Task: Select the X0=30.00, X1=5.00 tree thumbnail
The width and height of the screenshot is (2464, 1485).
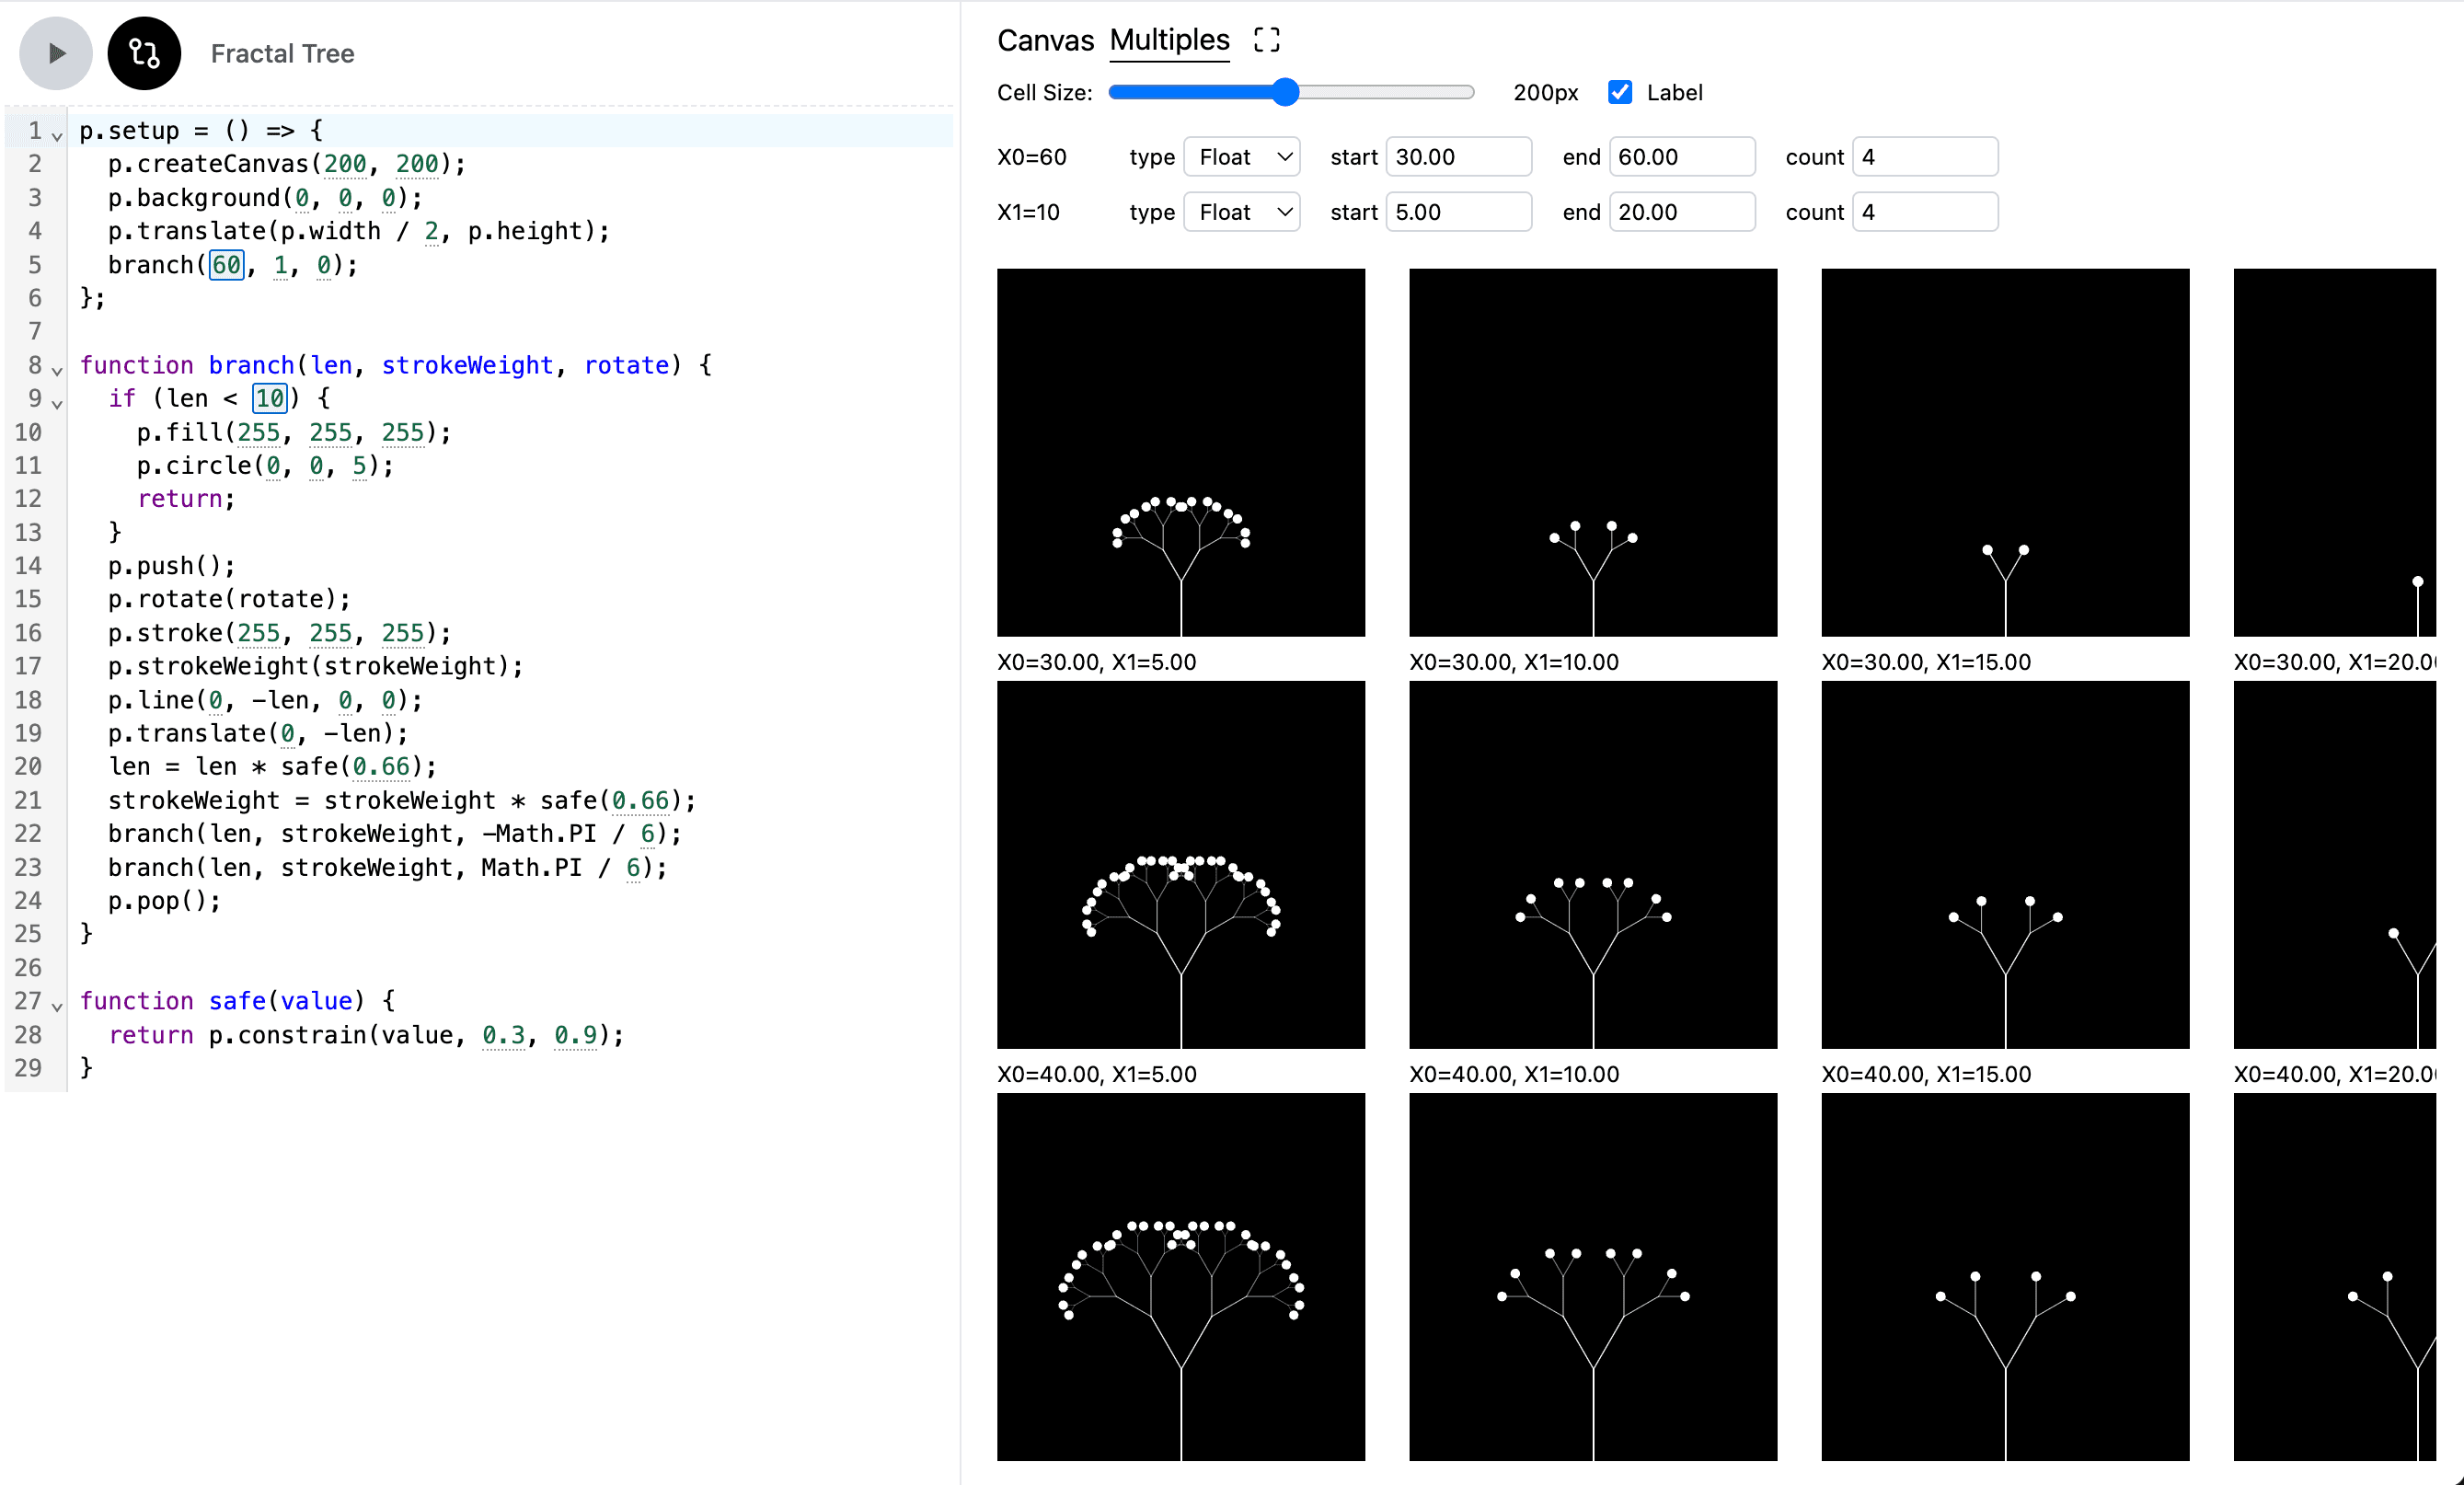Action: click(x=1180, y=452)
